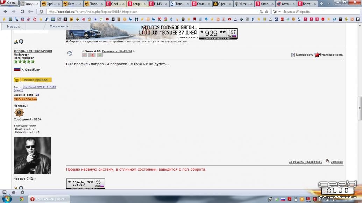Open a new tab with plus button

[321, 4]
